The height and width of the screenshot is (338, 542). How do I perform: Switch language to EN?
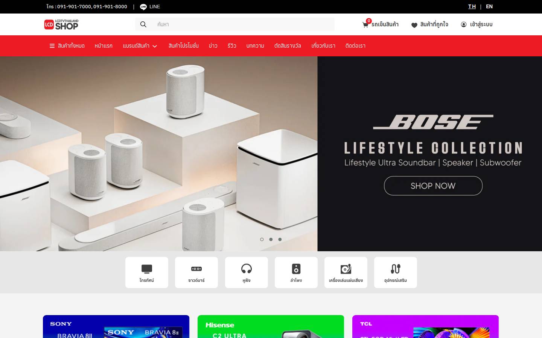point(489,6)
